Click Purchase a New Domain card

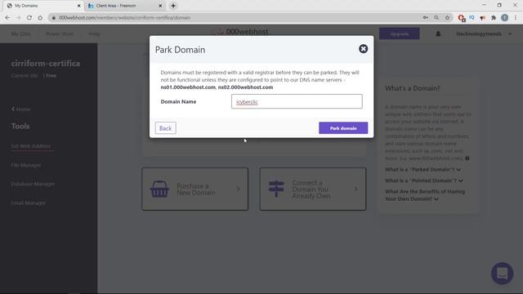click(x=194, y=189)
